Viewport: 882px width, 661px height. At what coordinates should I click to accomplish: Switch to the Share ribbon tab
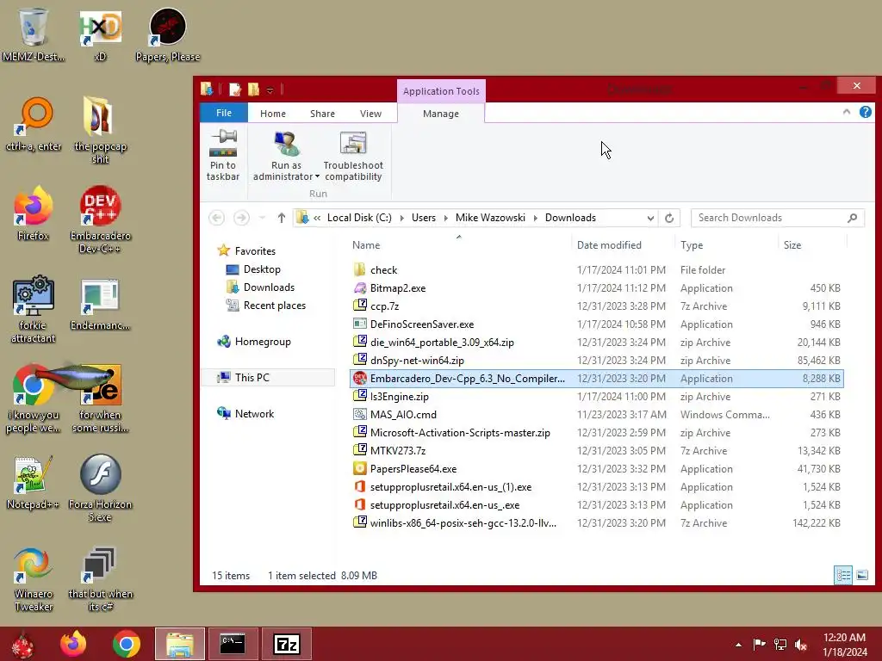click(322, 113)
